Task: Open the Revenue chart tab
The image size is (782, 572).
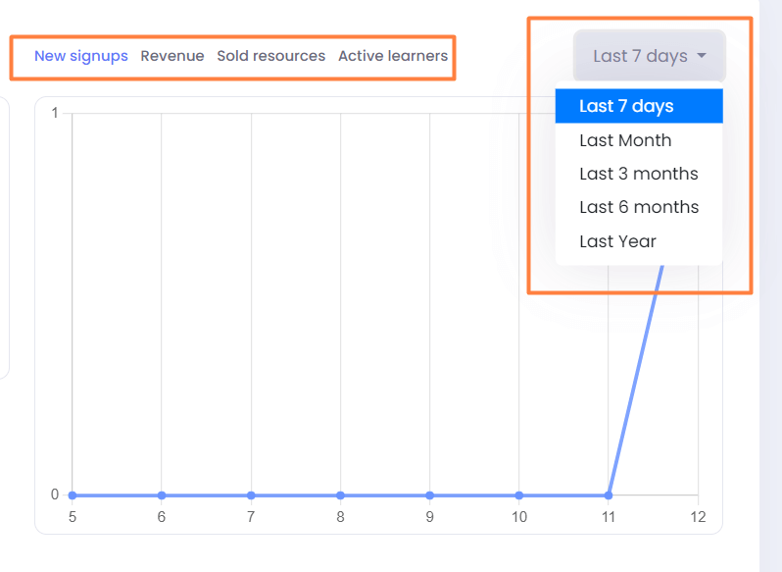Action: [172, 56]
